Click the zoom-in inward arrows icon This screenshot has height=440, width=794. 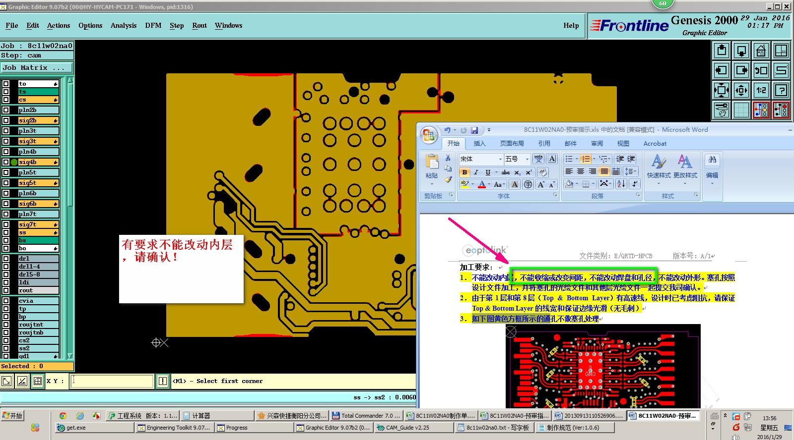click(x=722, y=90)
